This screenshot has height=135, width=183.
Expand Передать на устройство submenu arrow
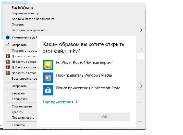(141, 30)
